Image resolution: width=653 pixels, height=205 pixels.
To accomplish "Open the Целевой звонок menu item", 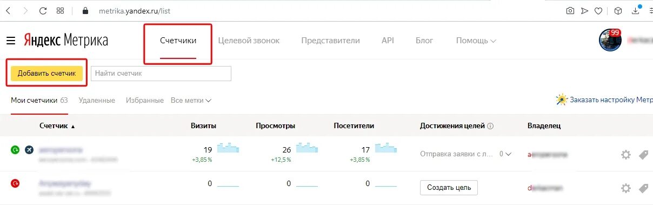I will (249, 41).
